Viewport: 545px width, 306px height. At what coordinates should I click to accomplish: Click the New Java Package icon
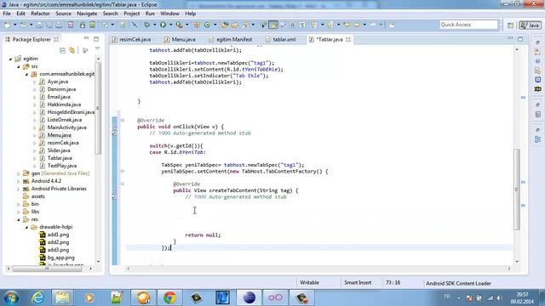coord(197,25)
